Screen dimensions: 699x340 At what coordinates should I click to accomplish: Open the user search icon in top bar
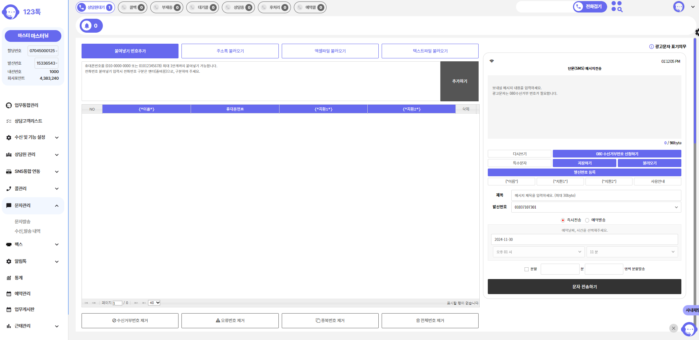[617, 7]
